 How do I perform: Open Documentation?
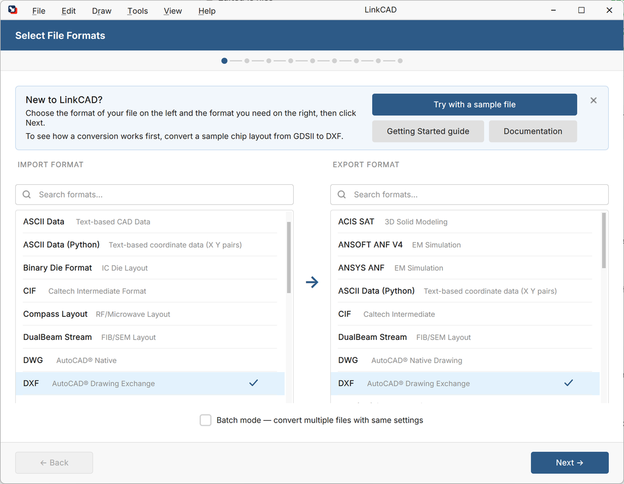tap(533, 131)
